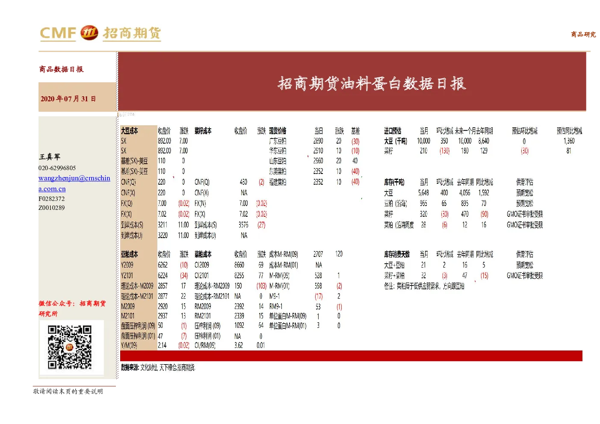The width and height of the screenshot is (600, 424).
Task: Click the 山东豆粕 row label
Action: pyautogui.click(x=278, y=161)
